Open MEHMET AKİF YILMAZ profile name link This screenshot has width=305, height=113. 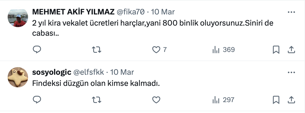(73, 12)
